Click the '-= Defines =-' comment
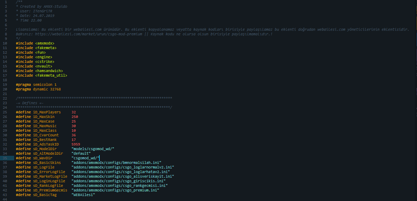This screenshot has height=201, width=417. [x=30, y=103]
